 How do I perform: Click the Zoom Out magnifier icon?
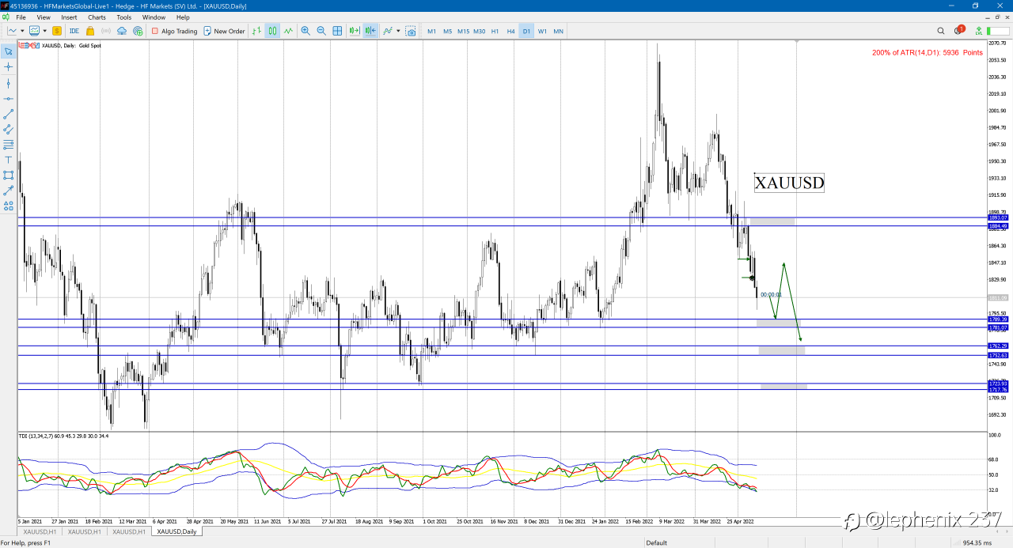coord(321,31)
